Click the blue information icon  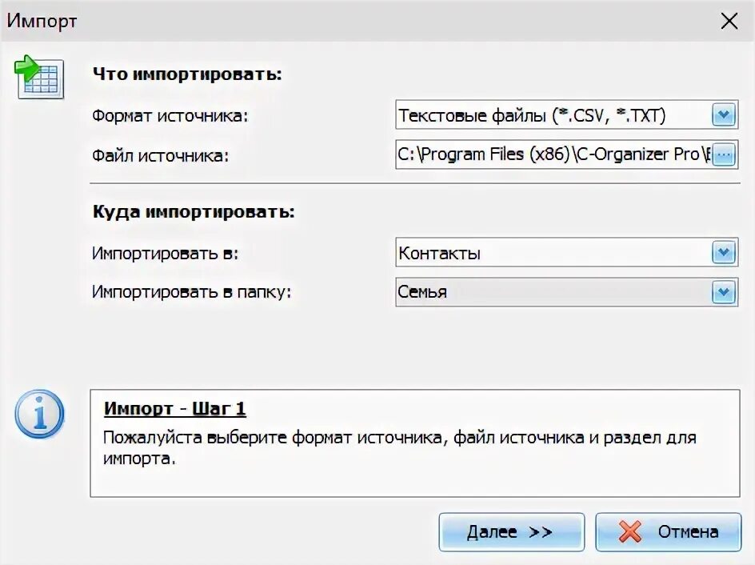pyautogui.click(x=39, y=414)
